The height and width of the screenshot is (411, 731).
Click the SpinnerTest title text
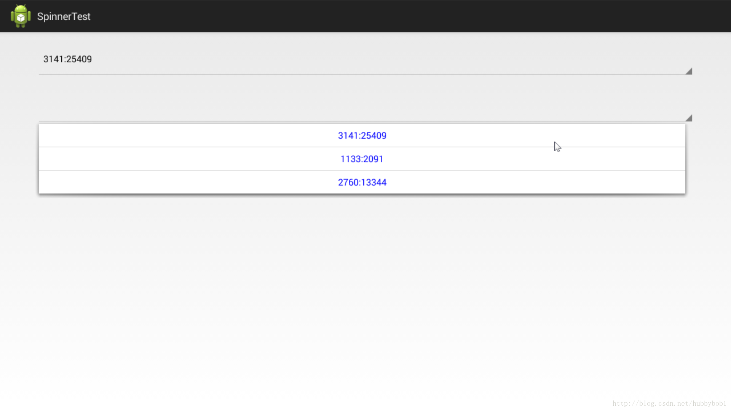pos(64,16)
